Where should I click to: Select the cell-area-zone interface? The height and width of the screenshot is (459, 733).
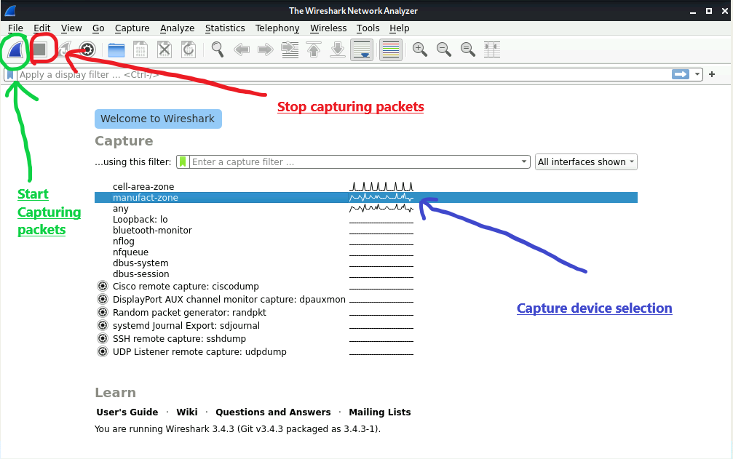click(x=143, y=187)
